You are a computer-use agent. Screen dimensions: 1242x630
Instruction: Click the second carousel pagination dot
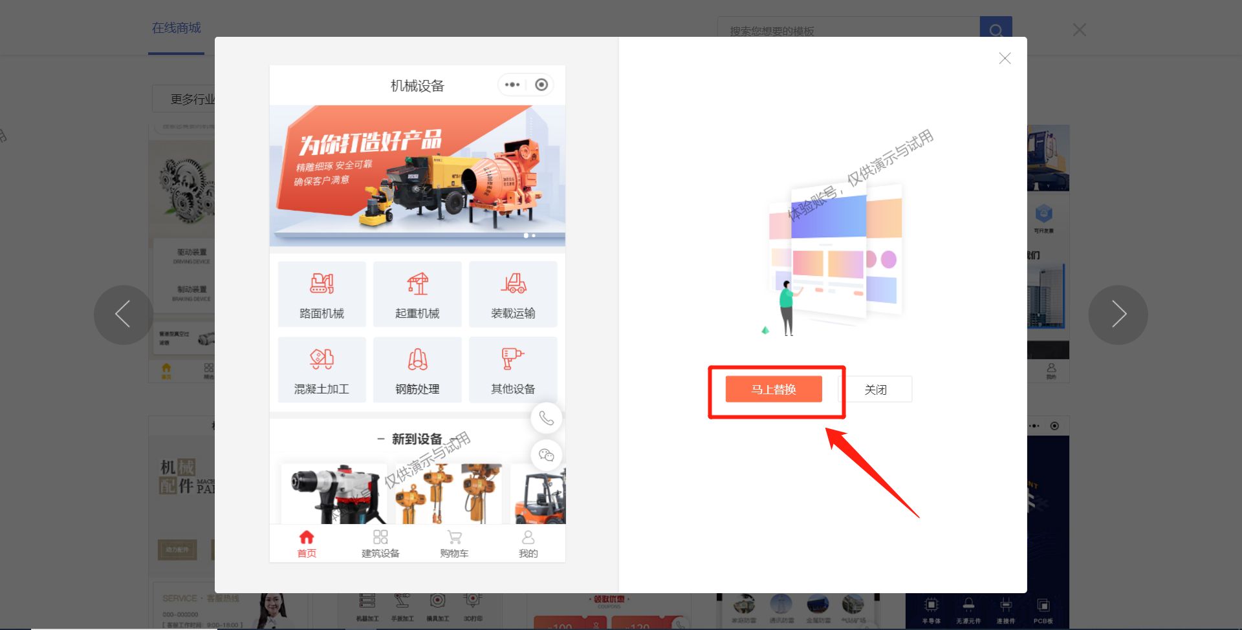[x=533, y=236]
